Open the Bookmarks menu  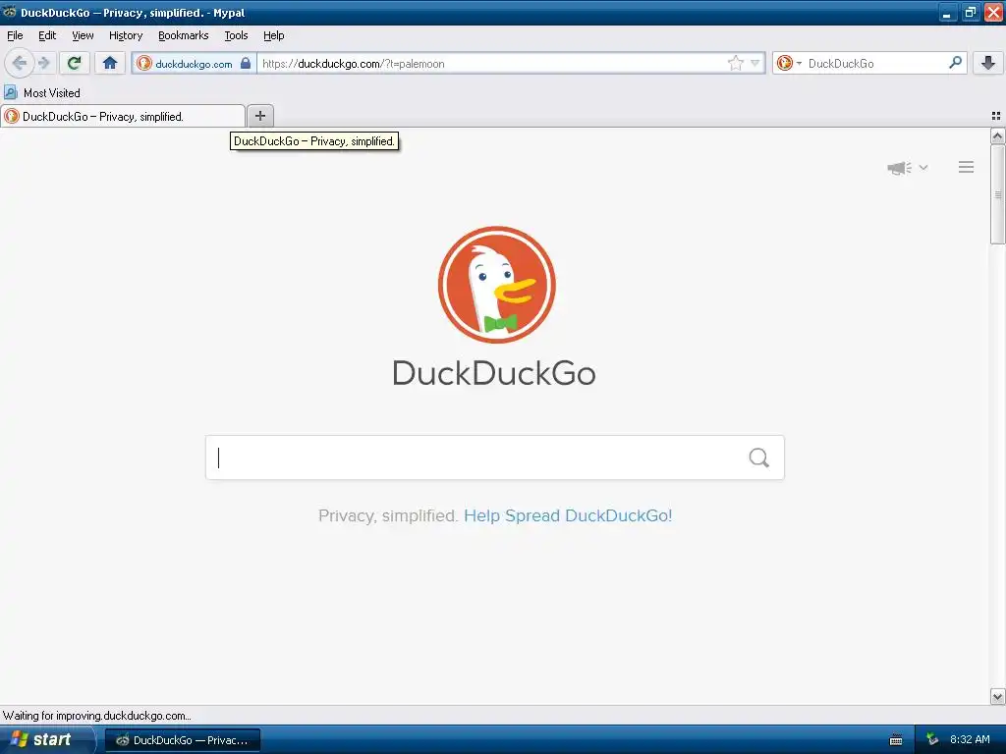click(x=184, y=35)
